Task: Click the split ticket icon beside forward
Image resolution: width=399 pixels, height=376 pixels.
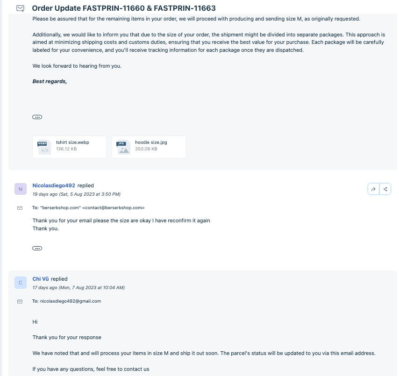Action: click(385, 189)
